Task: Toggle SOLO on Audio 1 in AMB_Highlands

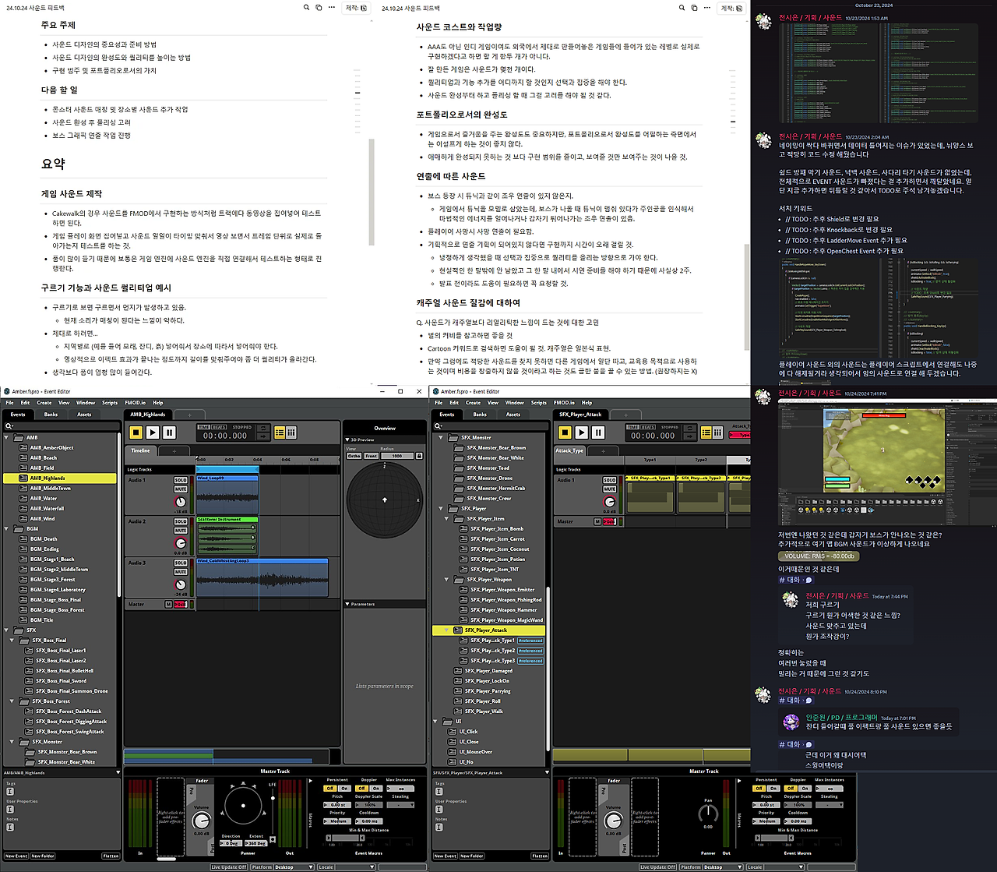Action: (x=181, y=480)
